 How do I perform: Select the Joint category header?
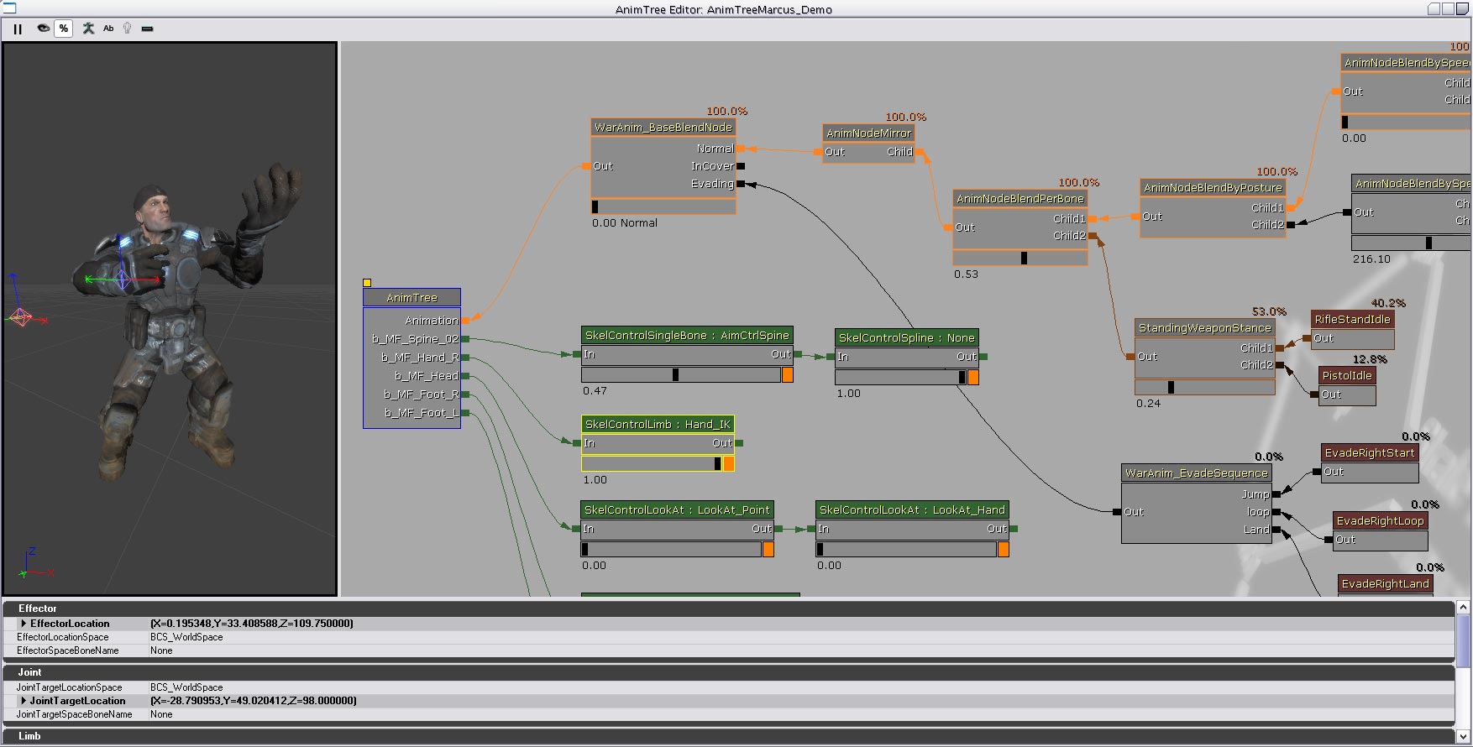(x=30, y=672)
